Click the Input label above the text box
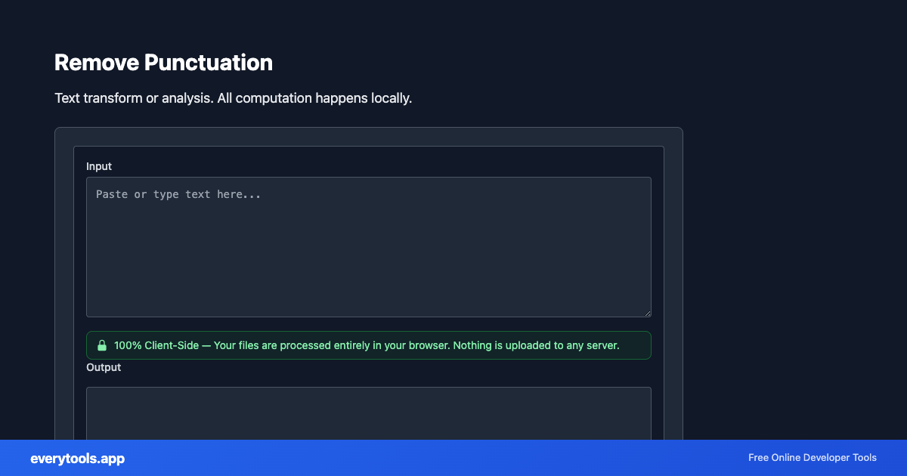This screenshot has width=907, height=476. 99,166
